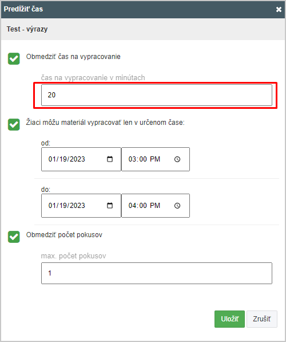This screenshot has height=342, width=286.
Task: Click the Uložiť button
Action: (229, 319)
